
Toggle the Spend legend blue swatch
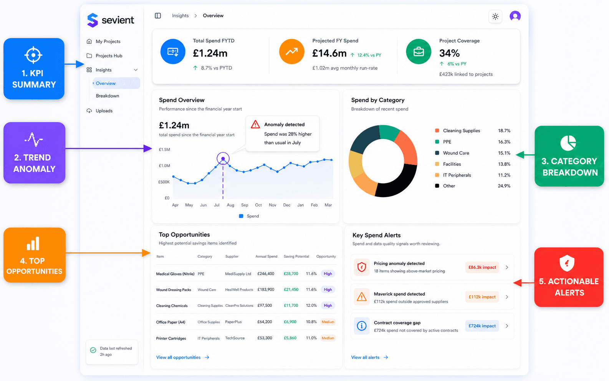click(241, 216)
